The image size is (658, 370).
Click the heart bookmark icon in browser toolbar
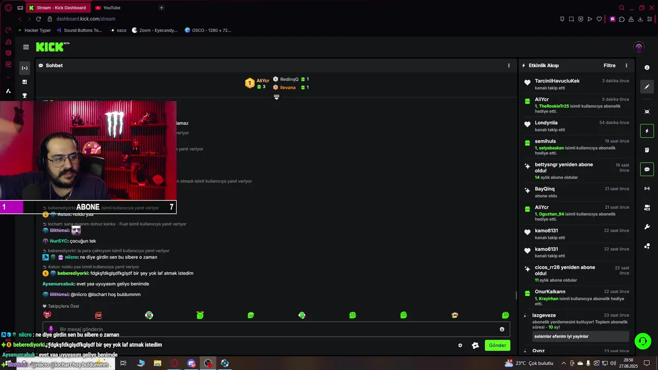click(599, 19)
